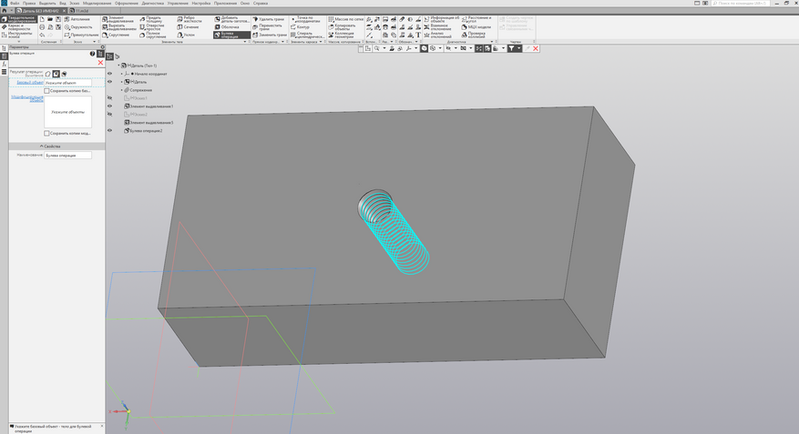Click the Булева операция ribbon button
Viewport: 799px width, 434px height.
pos(231,35)
